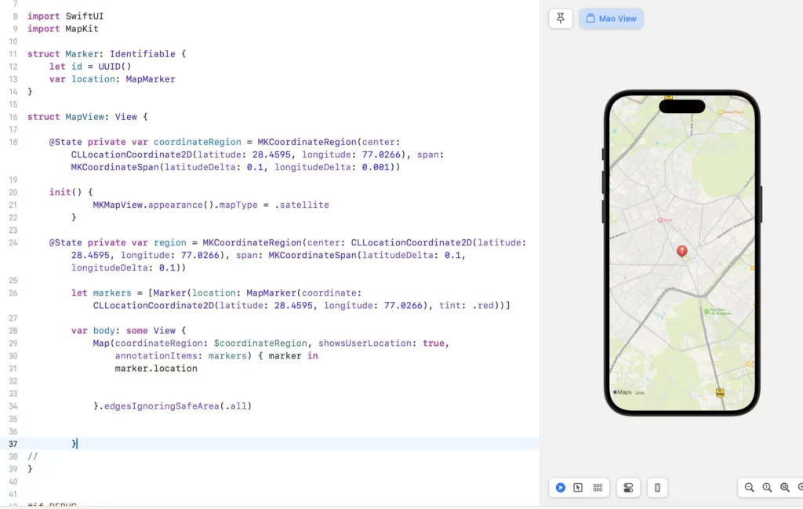The image size is (803, 509).
Task: Click 'coordinateRegion' in the @State declaration on line 18
Action: [x=197, y=142]
